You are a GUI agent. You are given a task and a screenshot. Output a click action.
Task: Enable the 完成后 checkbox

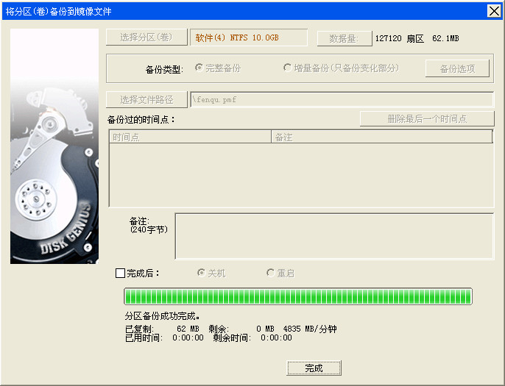(x=120, y=273)
